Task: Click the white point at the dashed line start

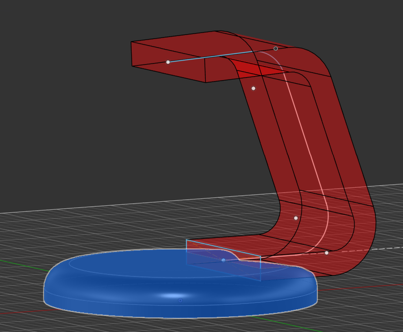Action: 326,253
